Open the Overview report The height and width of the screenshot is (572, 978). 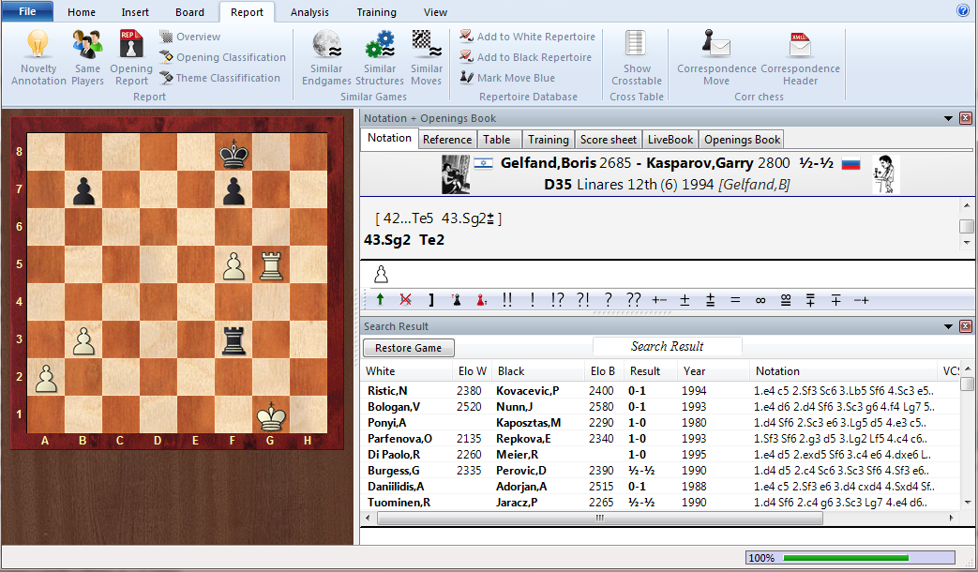[189, 37]
